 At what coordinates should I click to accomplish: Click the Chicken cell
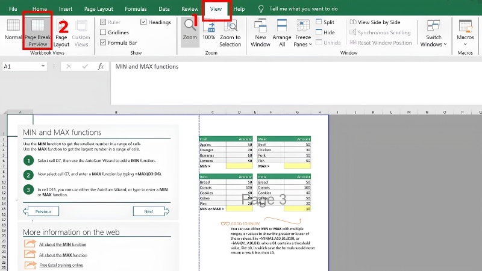271,149
